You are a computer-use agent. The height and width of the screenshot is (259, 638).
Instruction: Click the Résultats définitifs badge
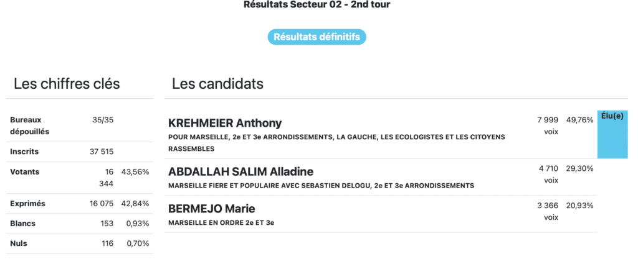tap(317, 37)
